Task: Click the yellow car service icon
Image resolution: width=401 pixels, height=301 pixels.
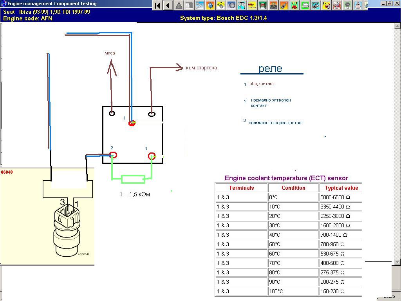Action: click(x=221, y=5)
